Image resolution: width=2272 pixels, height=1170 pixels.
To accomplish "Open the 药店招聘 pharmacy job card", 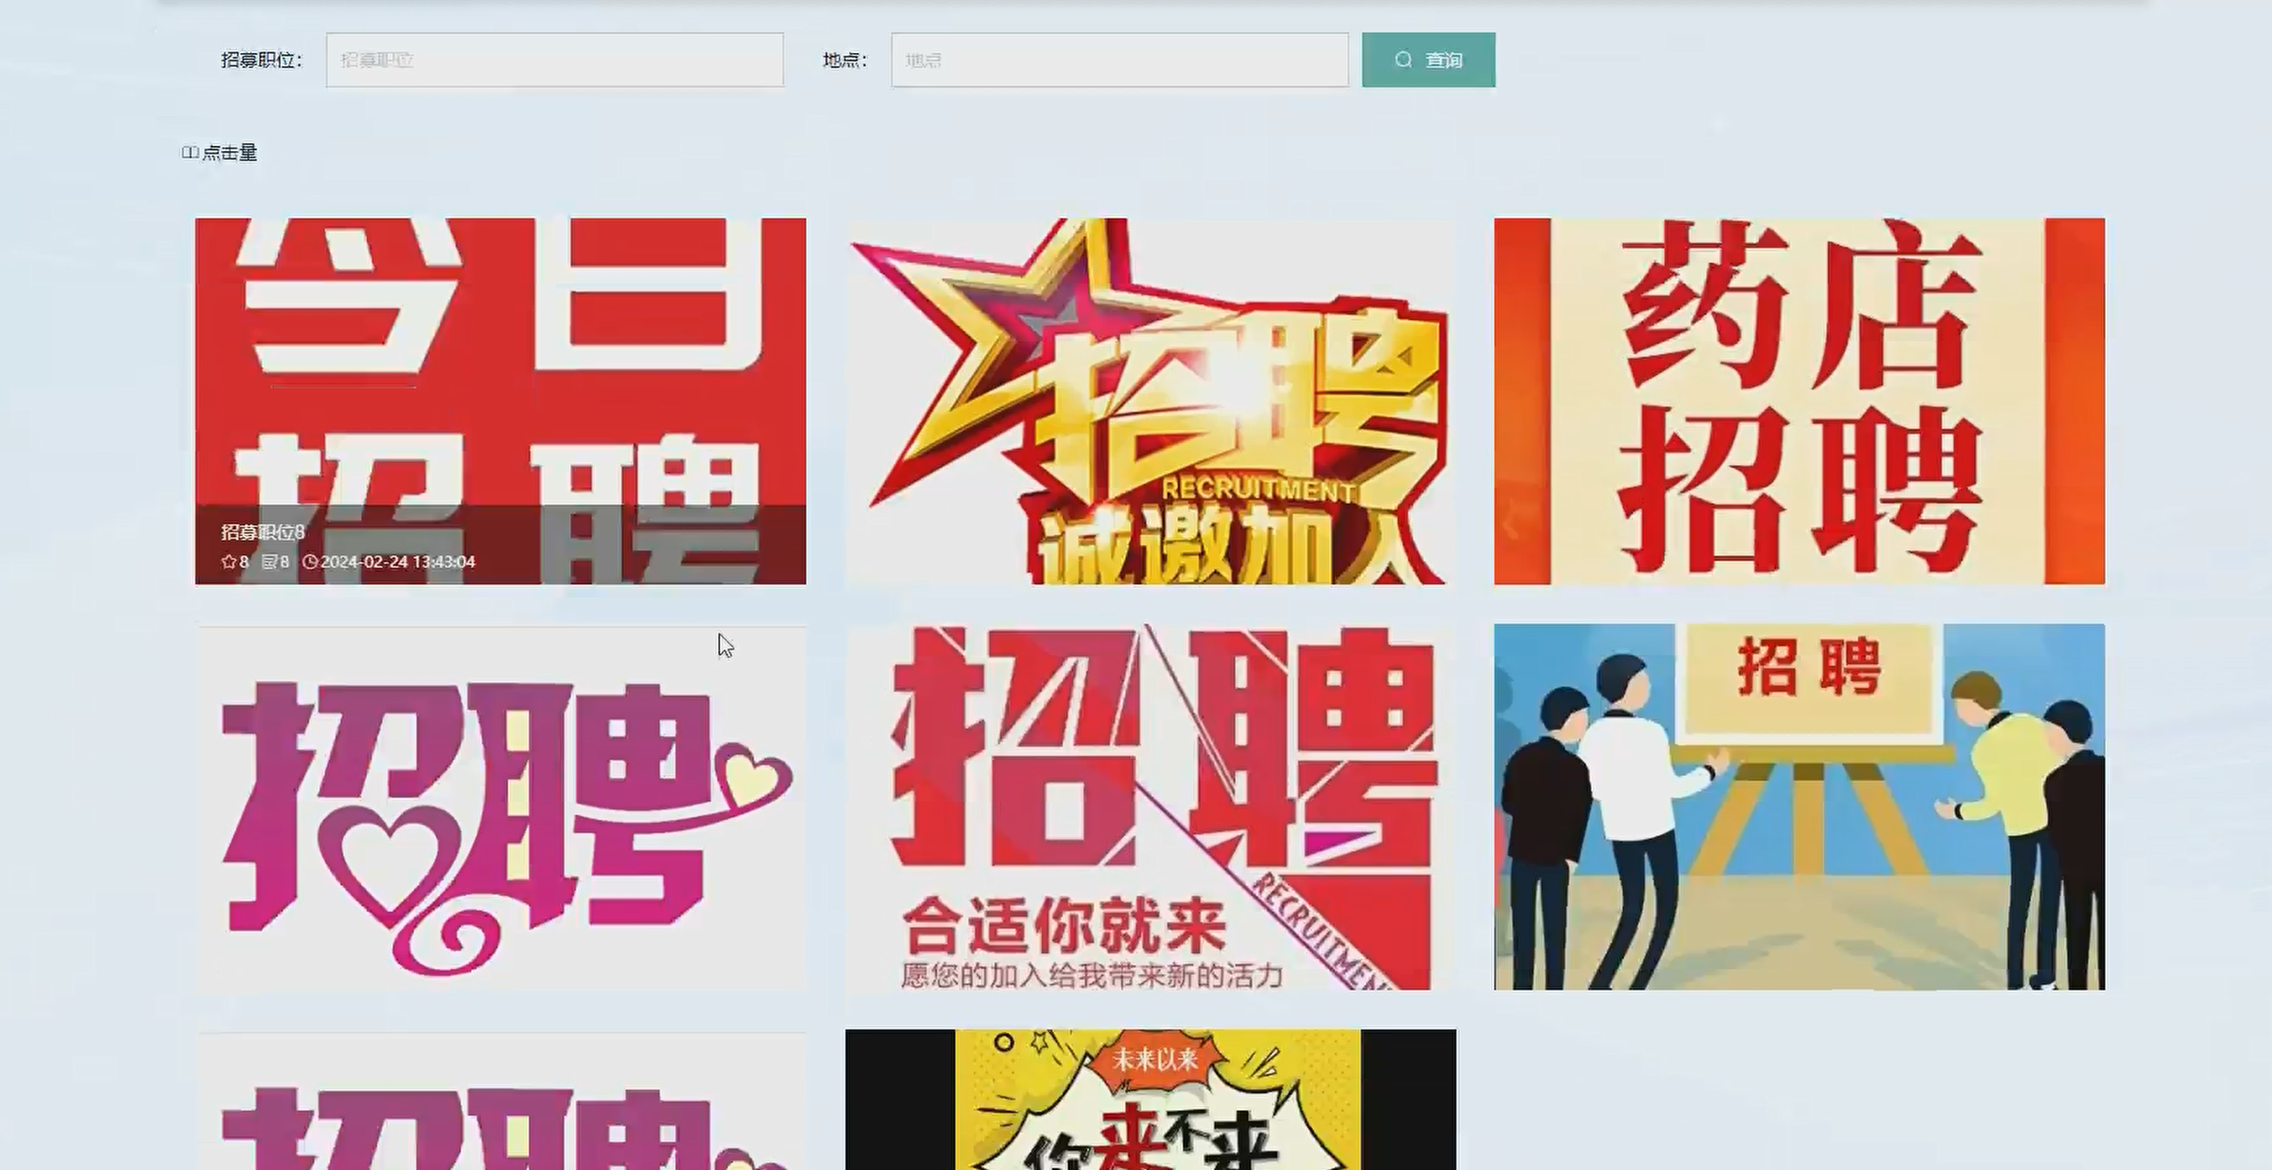I will (x=1800, y=401).
